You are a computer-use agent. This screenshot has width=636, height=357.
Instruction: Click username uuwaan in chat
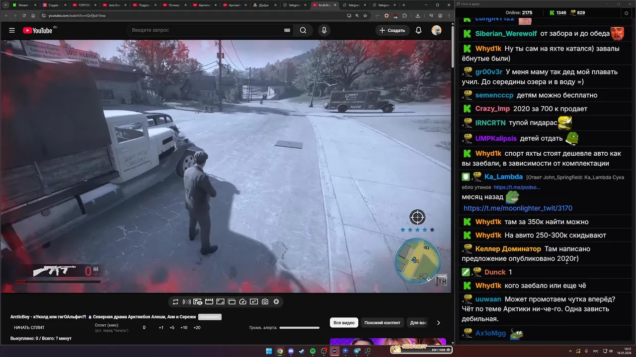click(488, 299)
